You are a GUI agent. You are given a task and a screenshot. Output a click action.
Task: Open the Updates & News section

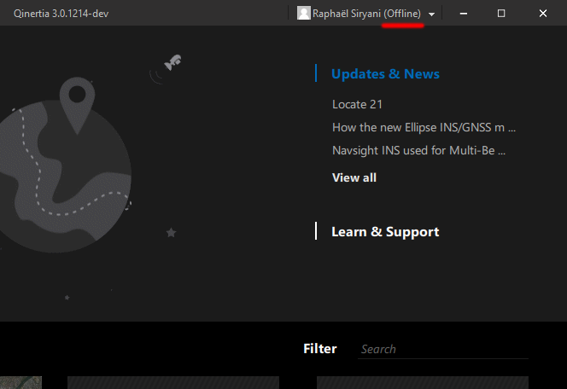(x=385, y=73)
